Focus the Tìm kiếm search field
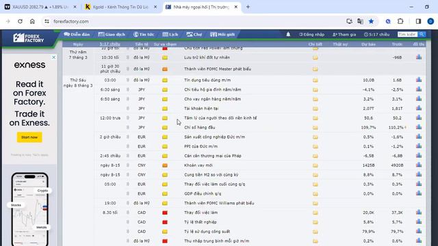The height and width of the screenshot is (246, 438). pyautogui.click(x=408, y=34)
